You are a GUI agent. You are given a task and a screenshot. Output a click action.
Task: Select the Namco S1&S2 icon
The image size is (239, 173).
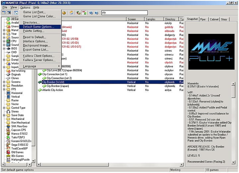point(8,134)
